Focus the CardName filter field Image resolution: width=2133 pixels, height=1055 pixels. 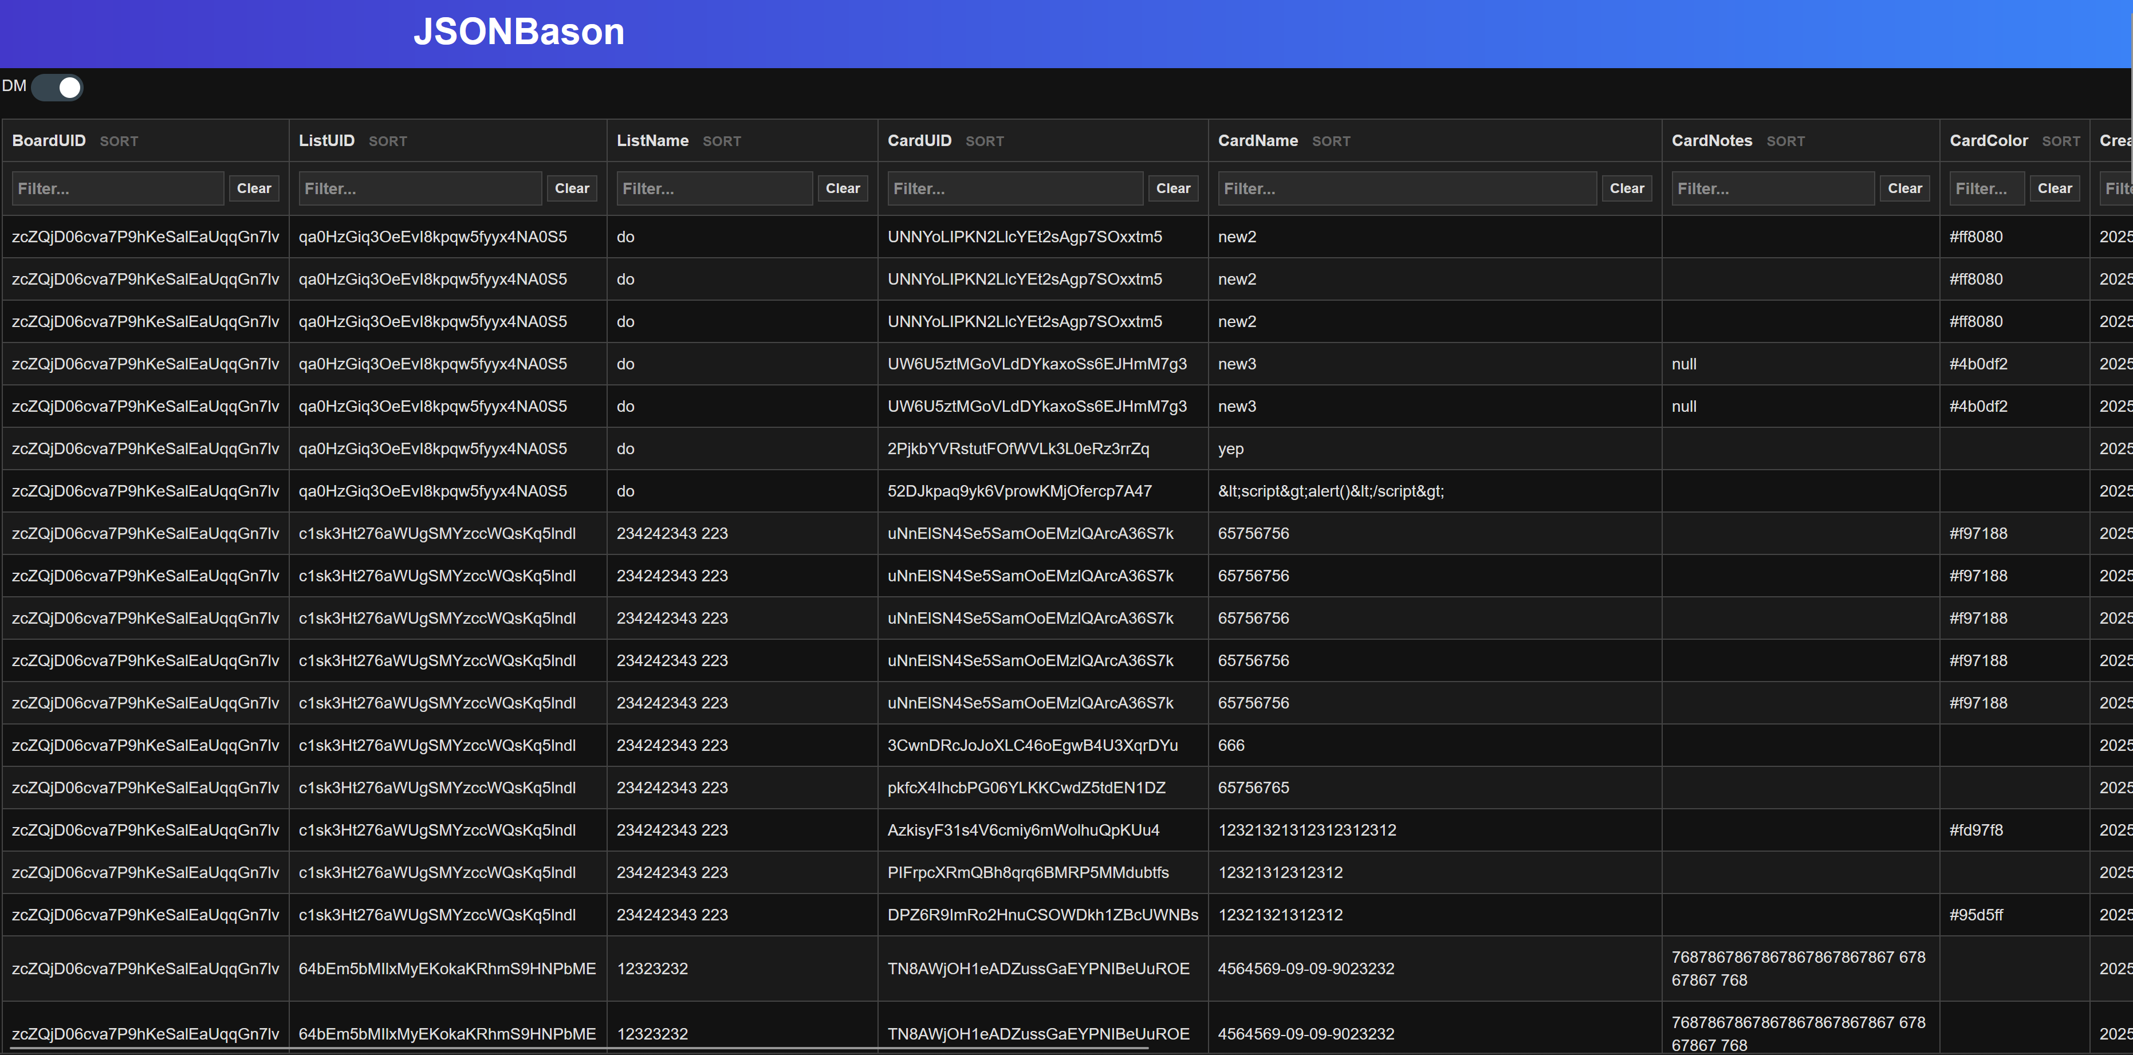[1407, 189]
